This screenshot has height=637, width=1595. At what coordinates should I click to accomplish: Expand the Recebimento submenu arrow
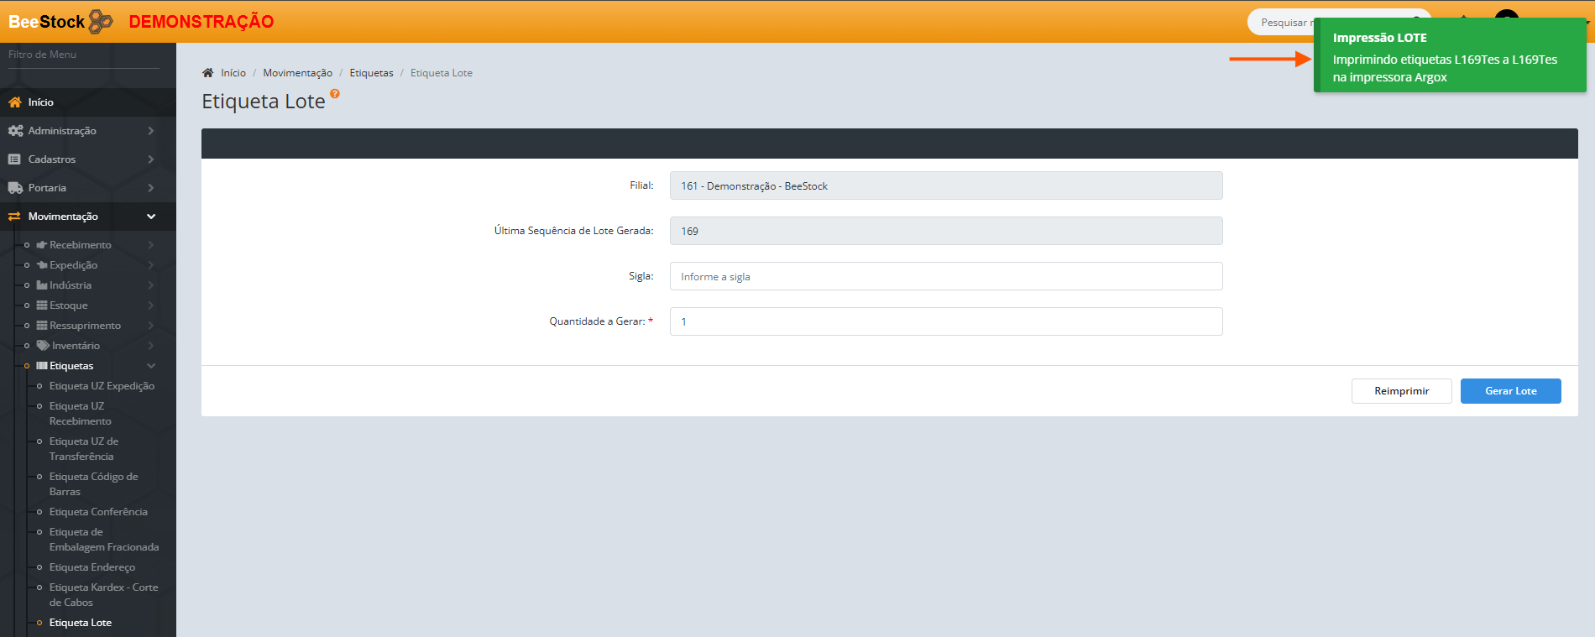coord(151,245)
